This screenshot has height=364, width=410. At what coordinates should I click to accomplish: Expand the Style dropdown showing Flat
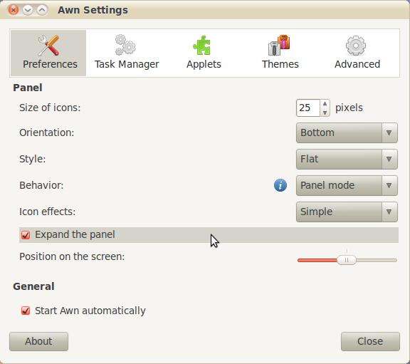347,159
